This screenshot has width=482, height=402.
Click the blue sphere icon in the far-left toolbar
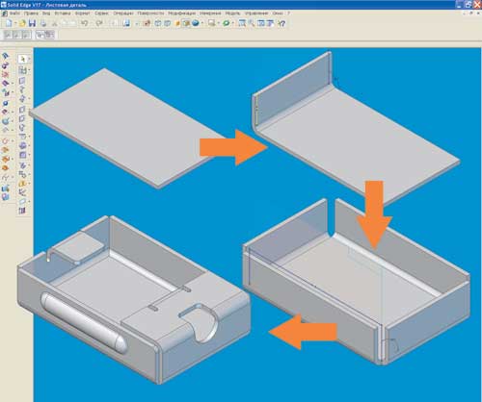(6, 103)
